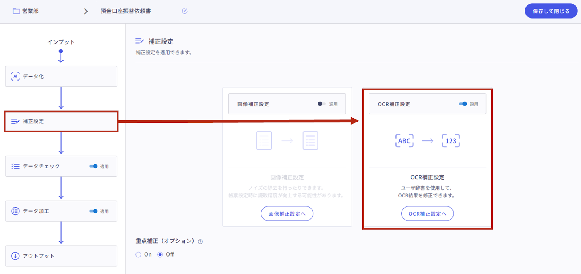Open the 補正設定 step in the flow
The height and width of the screenshot is (274, 581).
tap(61, 122)
